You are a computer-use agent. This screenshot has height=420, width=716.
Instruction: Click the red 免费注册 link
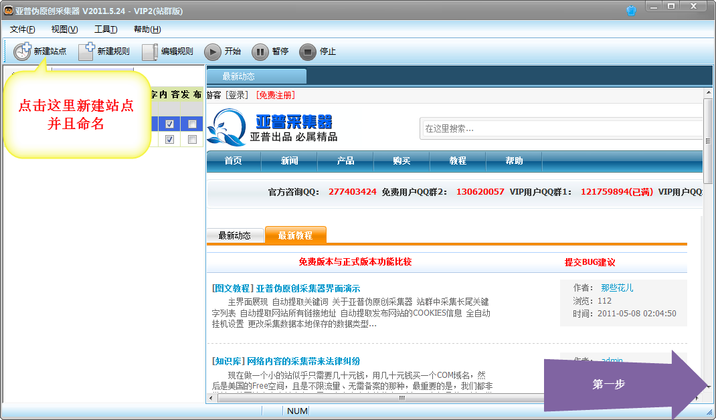[x=275, y=95]
